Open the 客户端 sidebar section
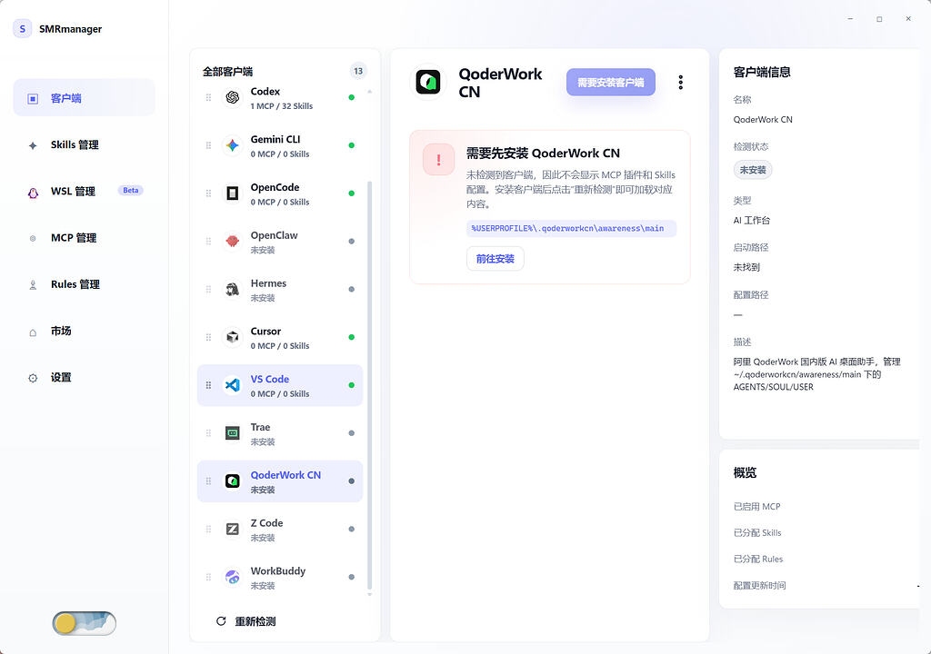Image resolution: width=931 pixels, height=654 pixels. click(85, 98)
